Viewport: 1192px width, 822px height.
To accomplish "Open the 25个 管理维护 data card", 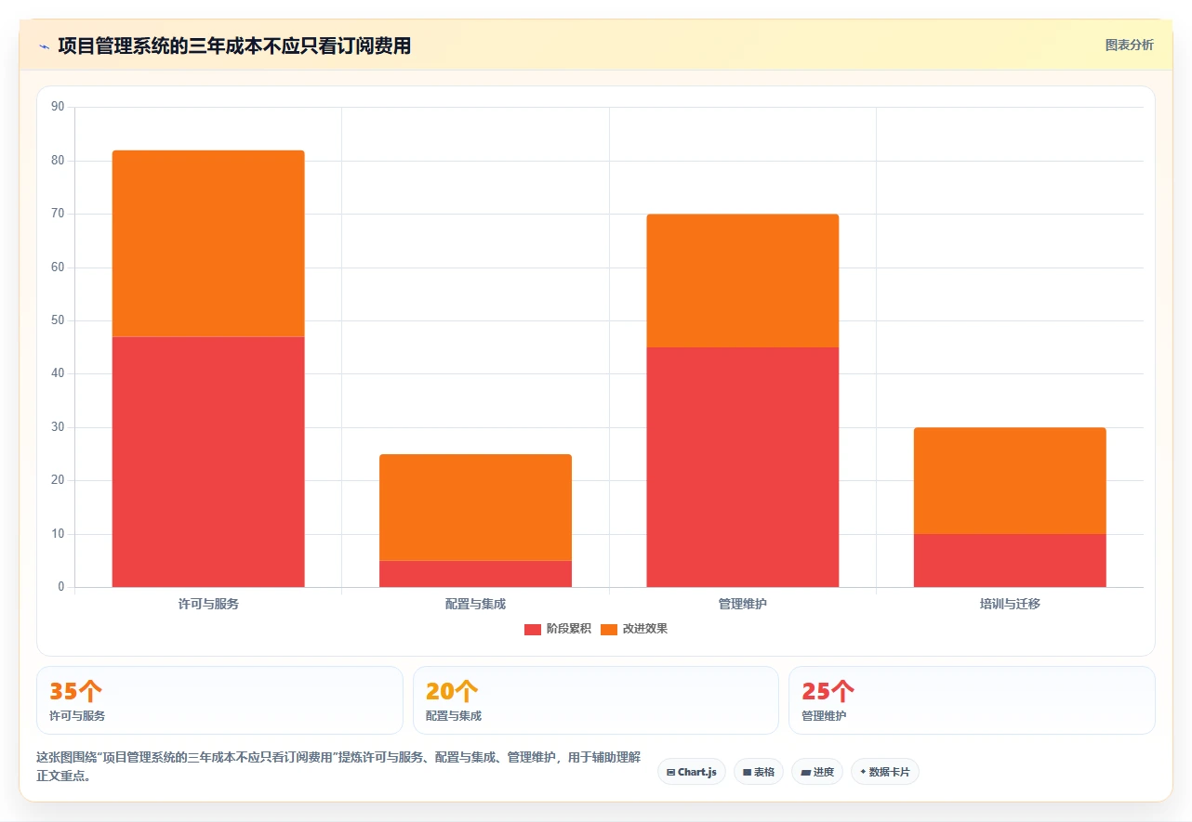I will (x=972, y=700).
